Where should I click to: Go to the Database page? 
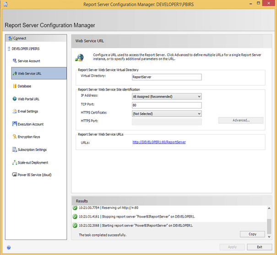click(24, 86)
